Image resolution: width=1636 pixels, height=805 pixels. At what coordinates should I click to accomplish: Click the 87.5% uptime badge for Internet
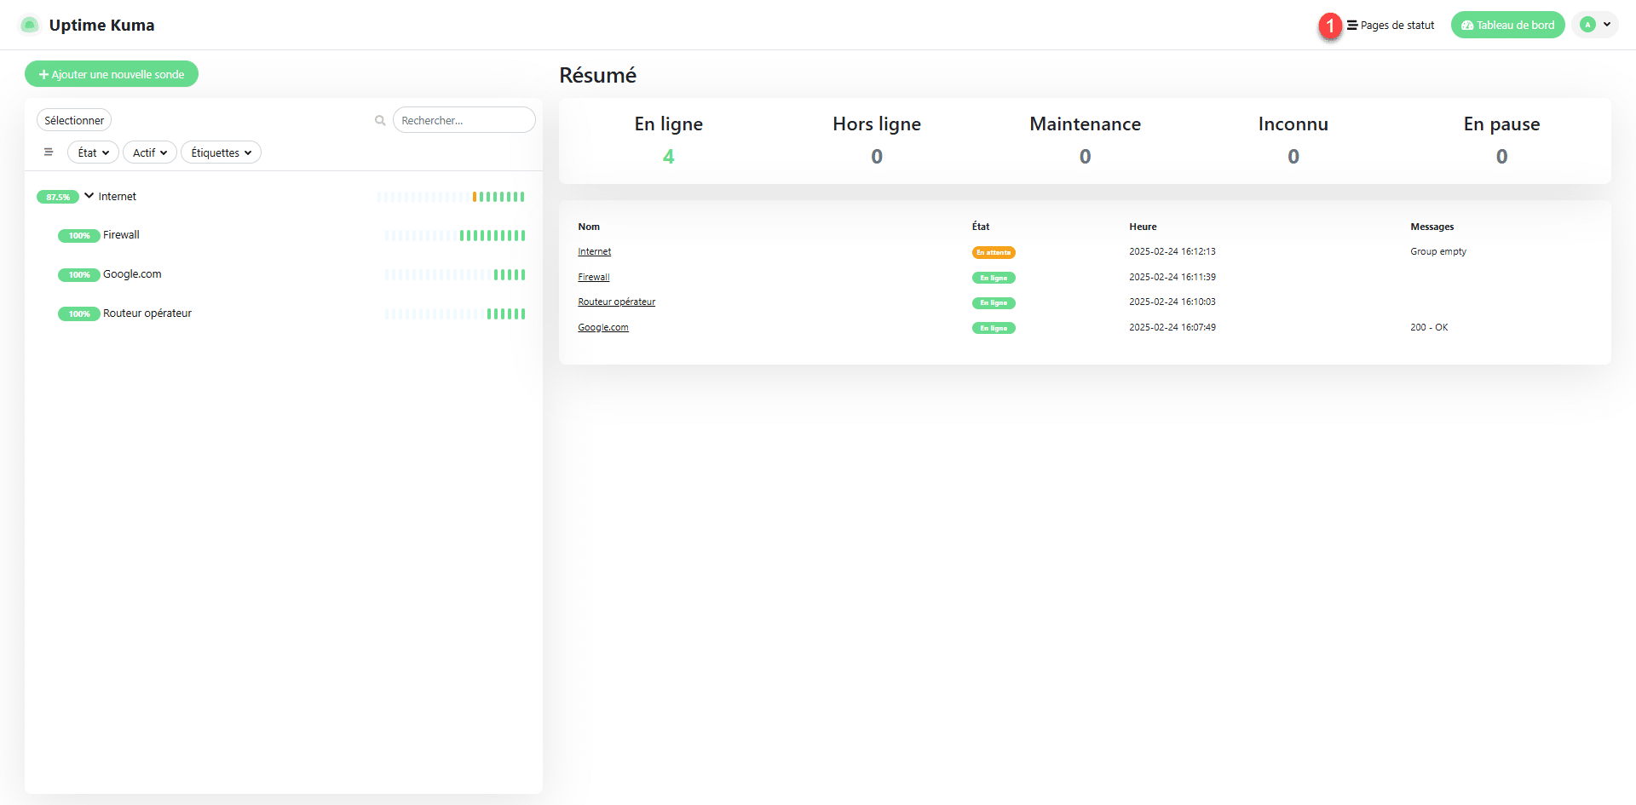(x=57, y=197)
